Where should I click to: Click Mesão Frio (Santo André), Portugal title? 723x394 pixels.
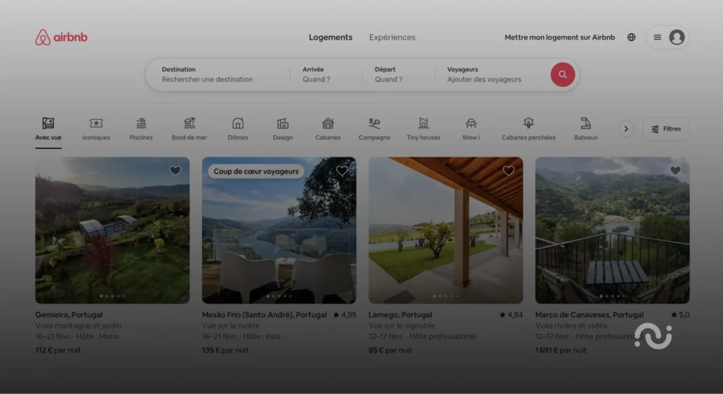pyautogui.click(x=264, y=315)
